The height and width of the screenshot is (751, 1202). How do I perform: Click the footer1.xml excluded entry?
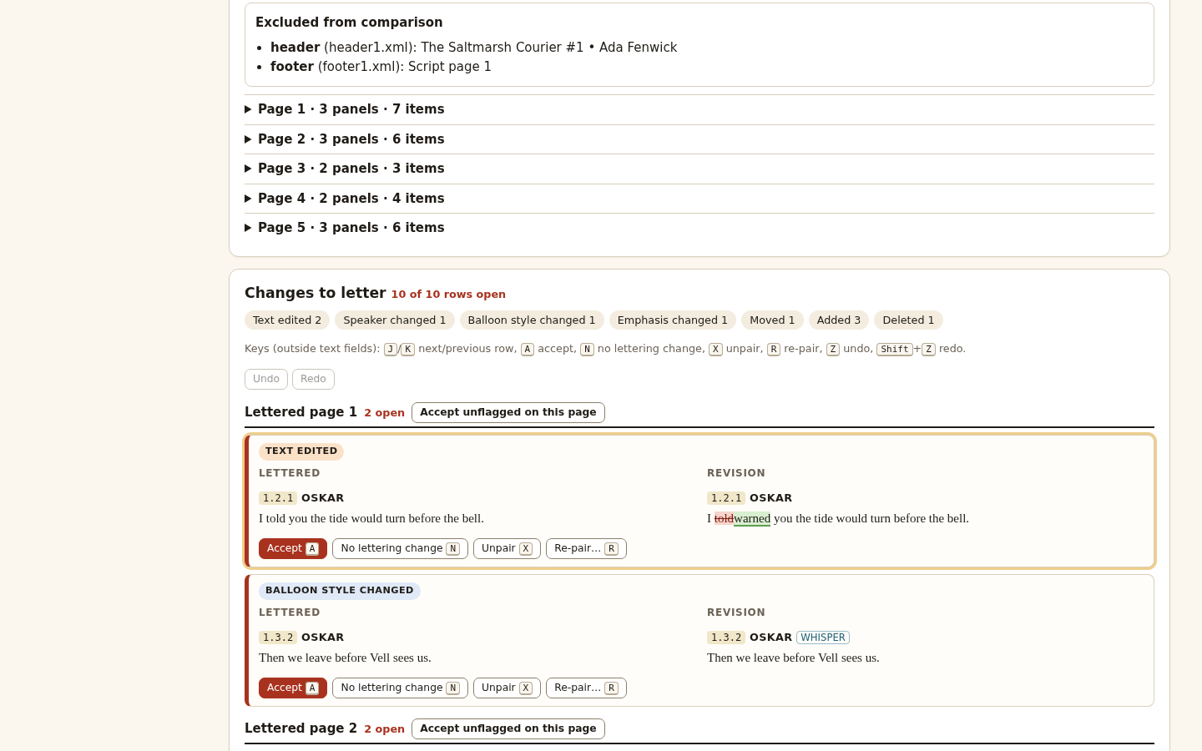pyautogui.click(x=381, y=67)
